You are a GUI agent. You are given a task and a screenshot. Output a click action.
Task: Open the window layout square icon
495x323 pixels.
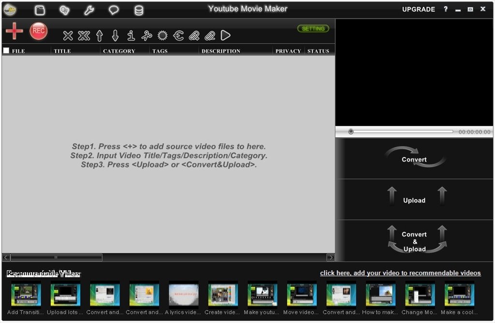[x=40, y=10]
